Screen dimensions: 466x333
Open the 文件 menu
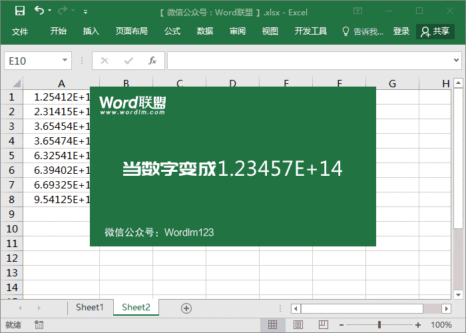[20, 31]
